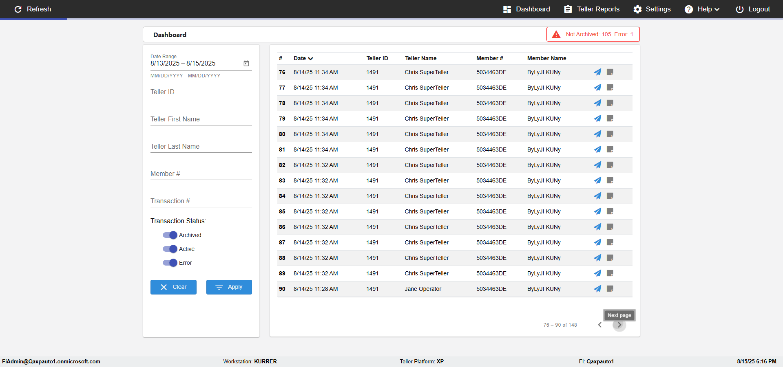The image size is (783, 367).
Task: Sort by the Date column header
Action: pos(303,58)
